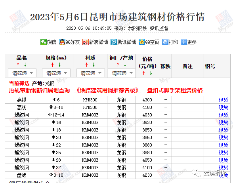Select the price 4180 cell
Screen dimensions: 233x183
coord(147,107)
